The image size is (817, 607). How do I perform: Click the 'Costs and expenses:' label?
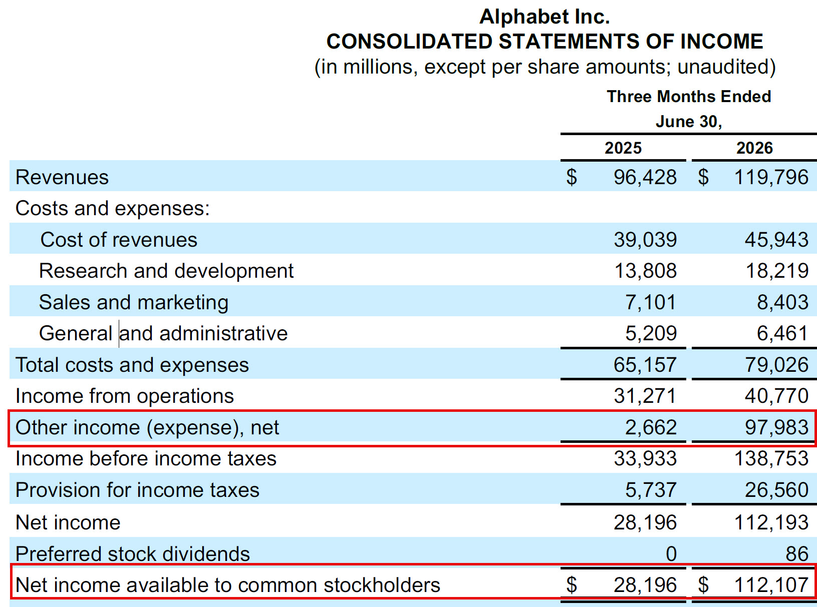[x=113, y=208]
